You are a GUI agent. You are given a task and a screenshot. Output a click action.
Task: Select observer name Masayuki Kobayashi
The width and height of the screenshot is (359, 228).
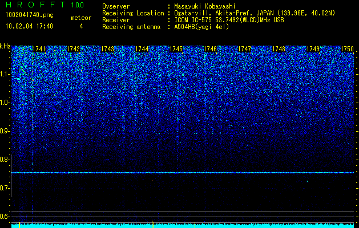tap(204, 6)
